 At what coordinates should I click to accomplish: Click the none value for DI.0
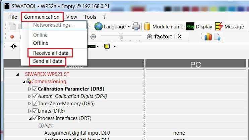(x=179, y=133)
